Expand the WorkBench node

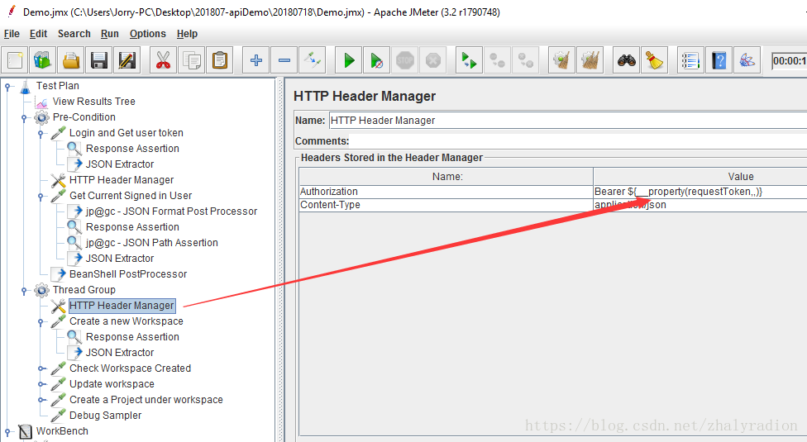7,432
